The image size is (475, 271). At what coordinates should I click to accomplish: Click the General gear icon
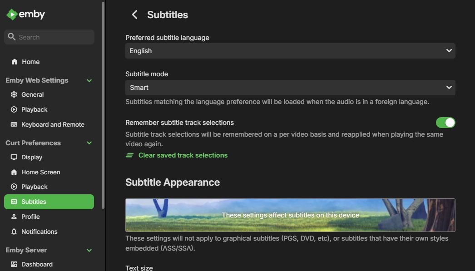click(x=14, y=94)
